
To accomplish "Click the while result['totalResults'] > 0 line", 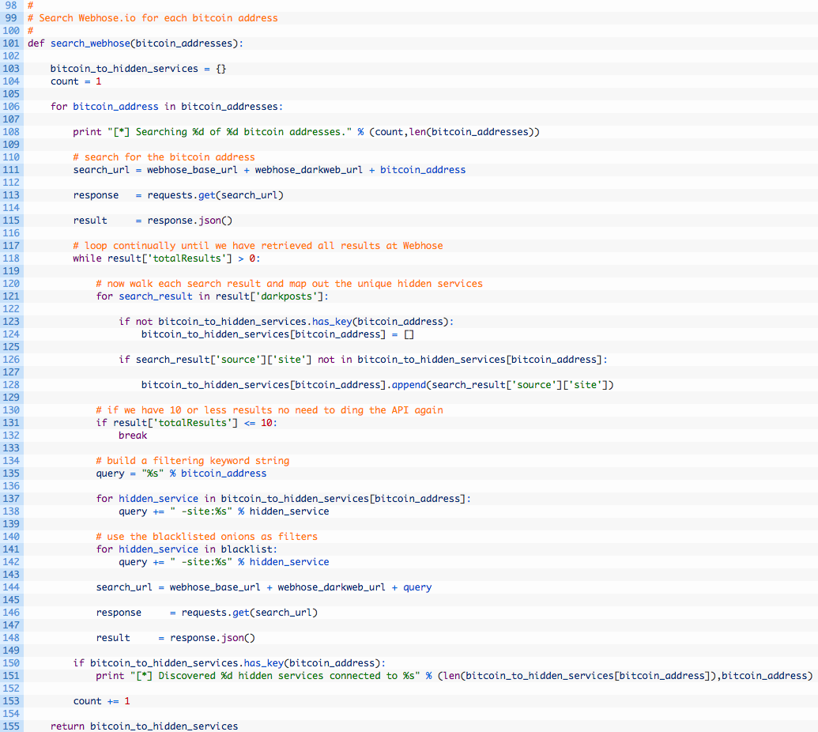I will pos(167,258).
